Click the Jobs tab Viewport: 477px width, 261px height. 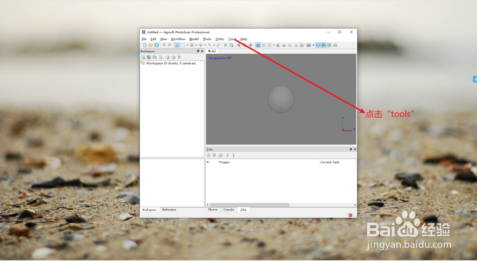pyautogui.click(x=244, y=210)
